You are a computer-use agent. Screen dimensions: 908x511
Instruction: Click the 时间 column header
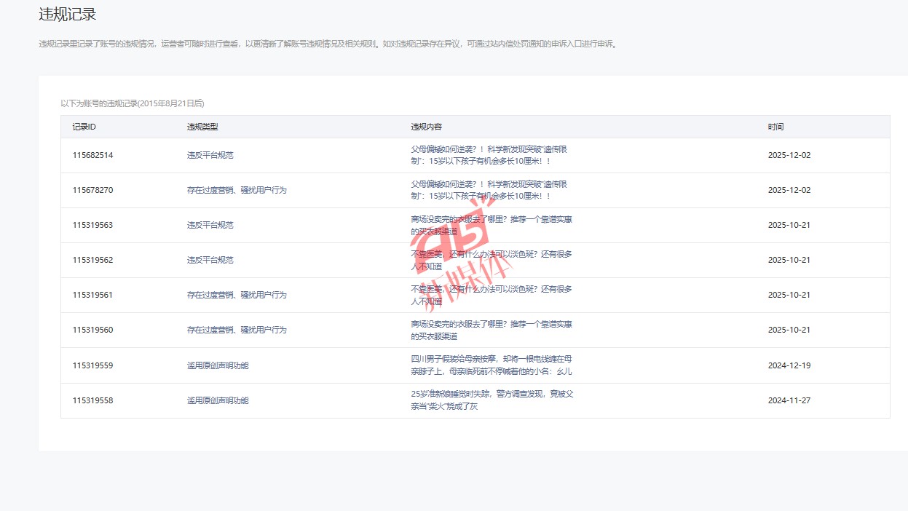coord(775,127)
